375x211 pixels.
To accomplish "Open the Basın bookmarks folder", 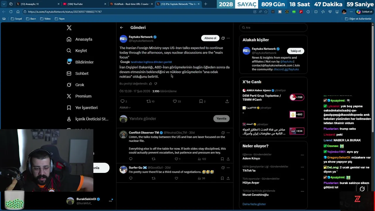I will click(31, 19).
